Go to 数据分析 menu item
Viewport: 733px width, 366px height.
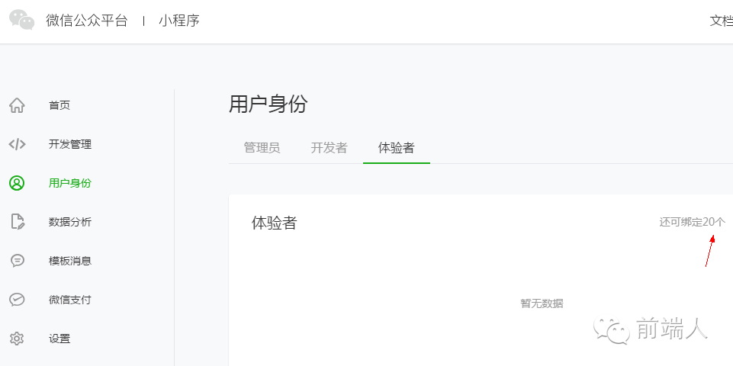pos(70,222)
